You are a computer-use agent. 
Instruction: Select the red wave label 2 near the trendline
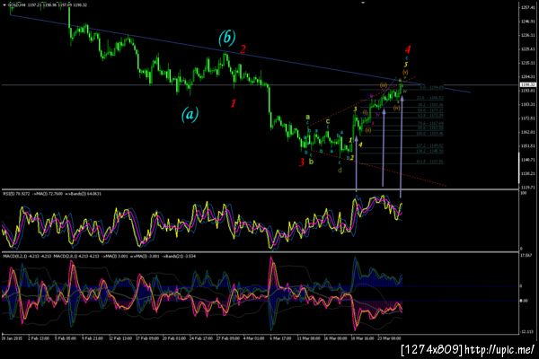[x=243, y=49]
